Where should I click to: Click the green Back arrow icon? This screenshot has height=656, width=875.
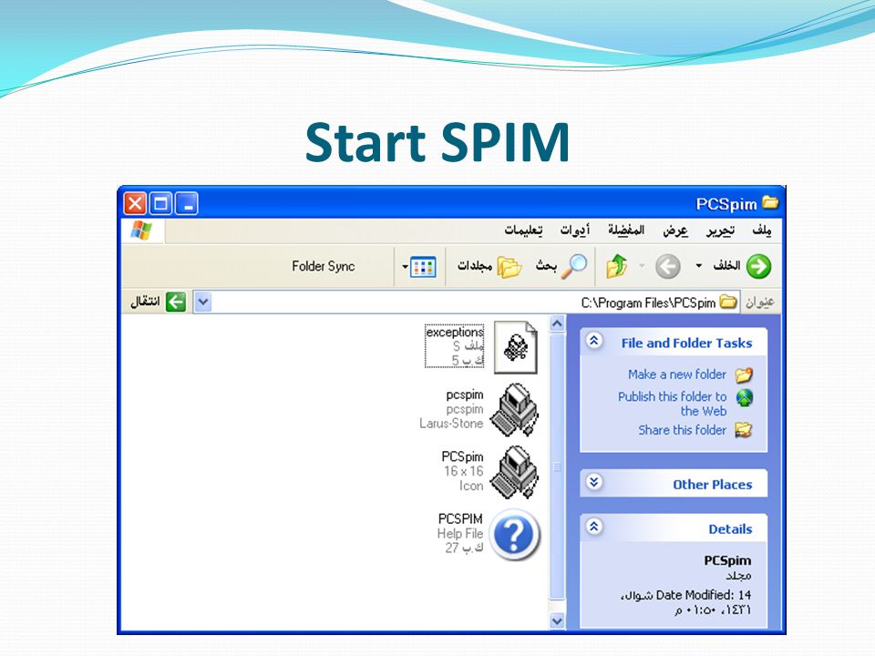pos(758,266)
